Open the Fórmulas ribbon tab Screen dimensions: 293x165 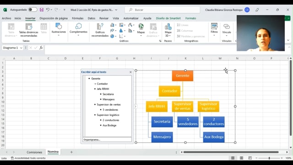77,18
